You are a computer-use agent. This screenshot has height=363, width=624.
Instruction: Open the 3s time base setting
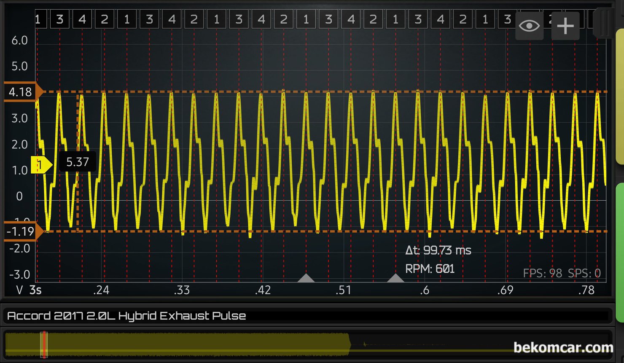pos(35,290)
